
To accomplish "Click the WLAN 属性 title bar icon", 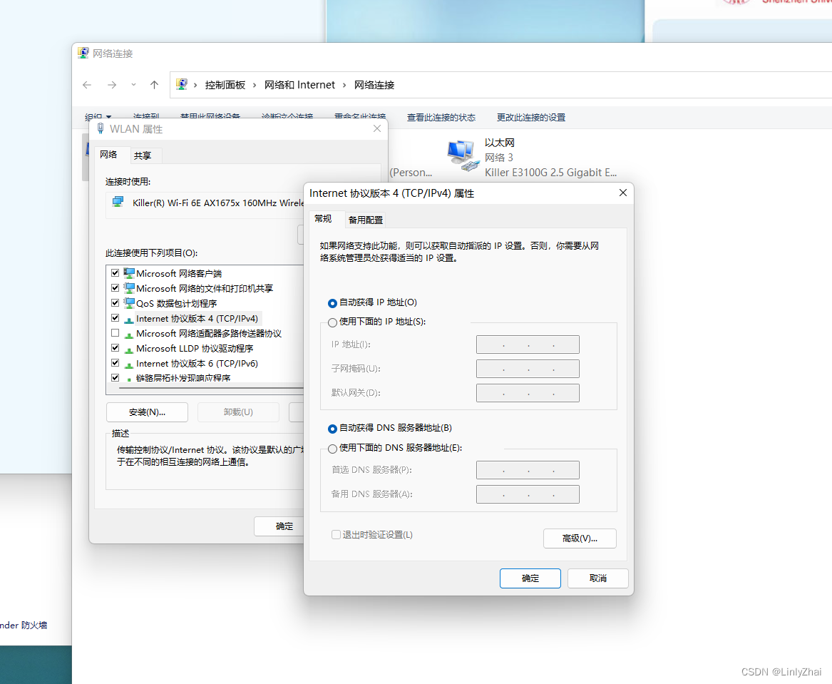I will [x=101, y=128].
